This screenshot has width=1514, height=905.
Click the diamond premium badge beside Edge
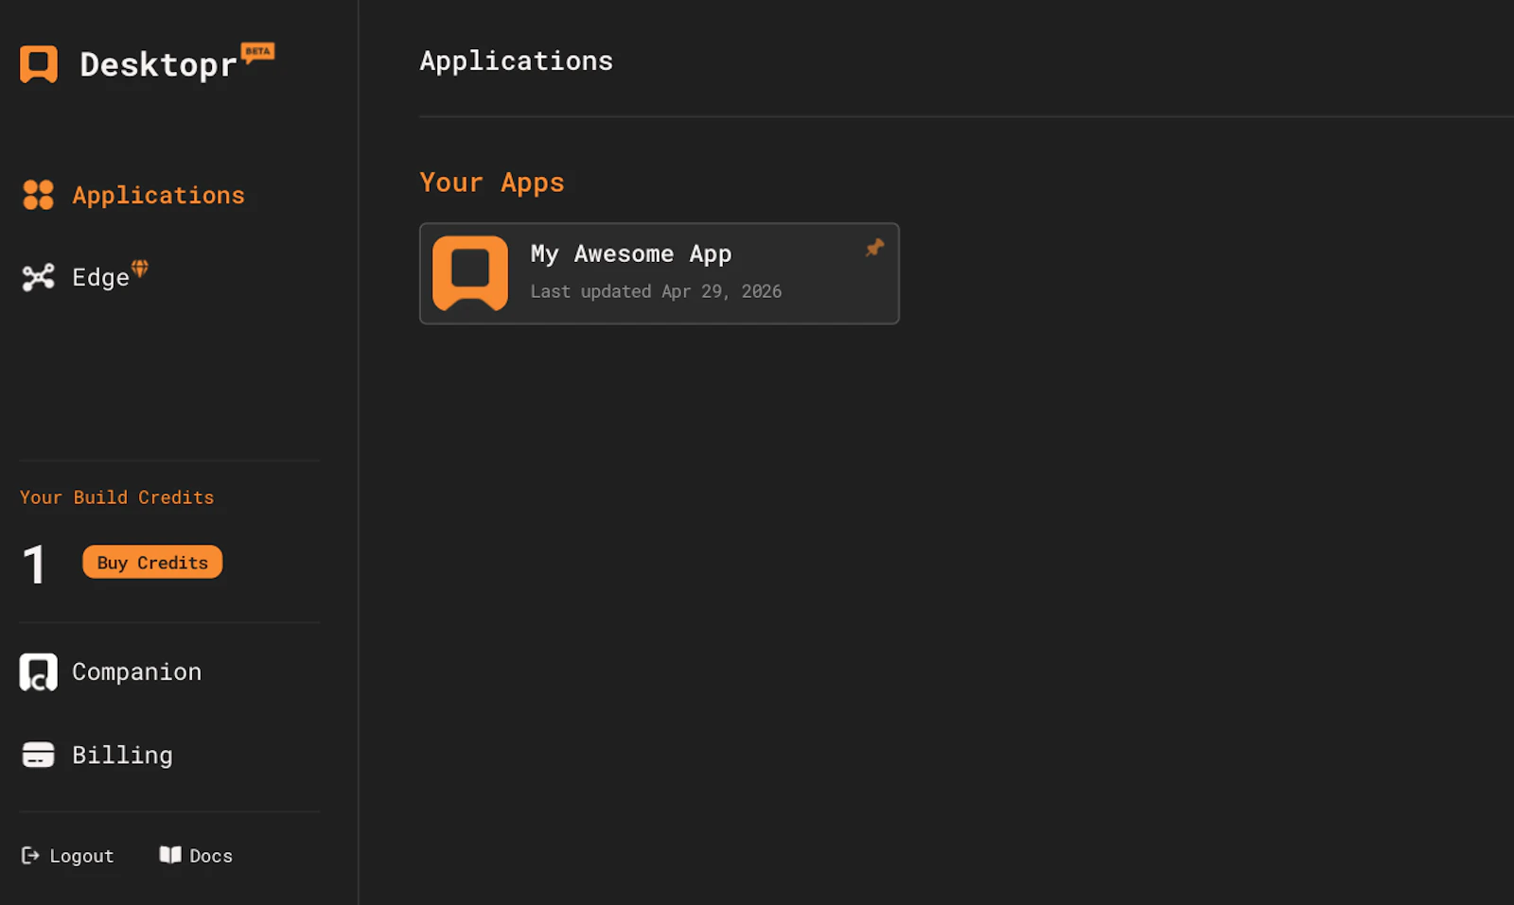pyautogui.click(x=140, y=269)
